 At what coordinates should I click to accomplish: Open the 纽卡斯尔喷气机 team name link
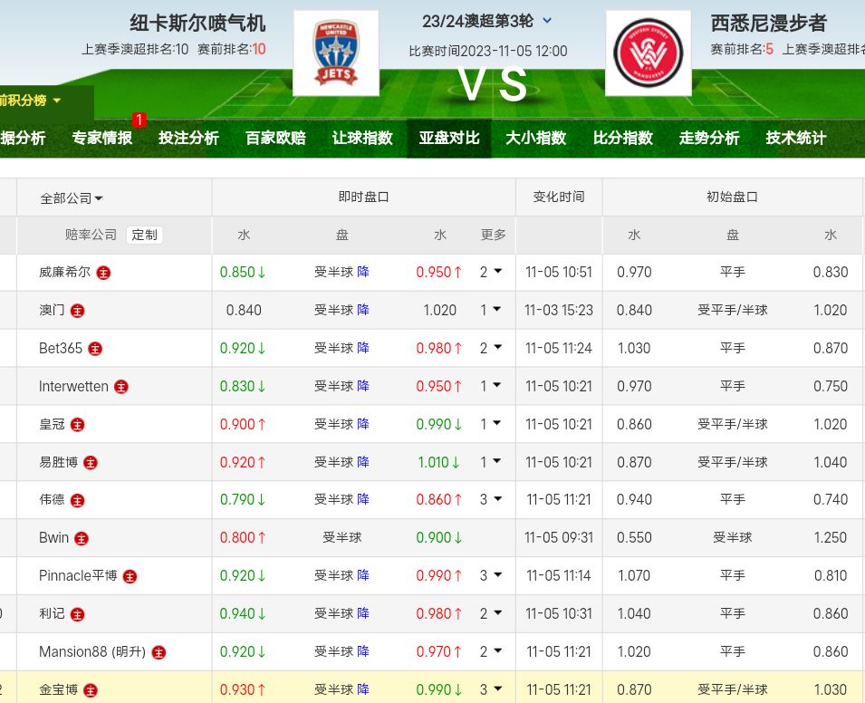pos(197,24)
